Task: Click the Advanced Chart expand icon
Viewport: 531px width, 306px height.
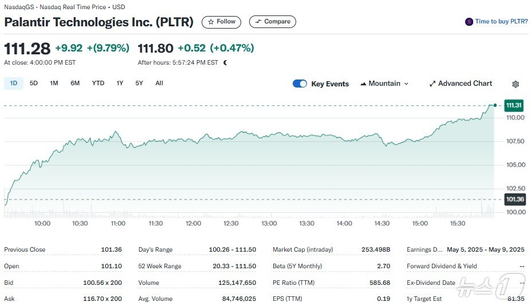Action: [432, 84]
